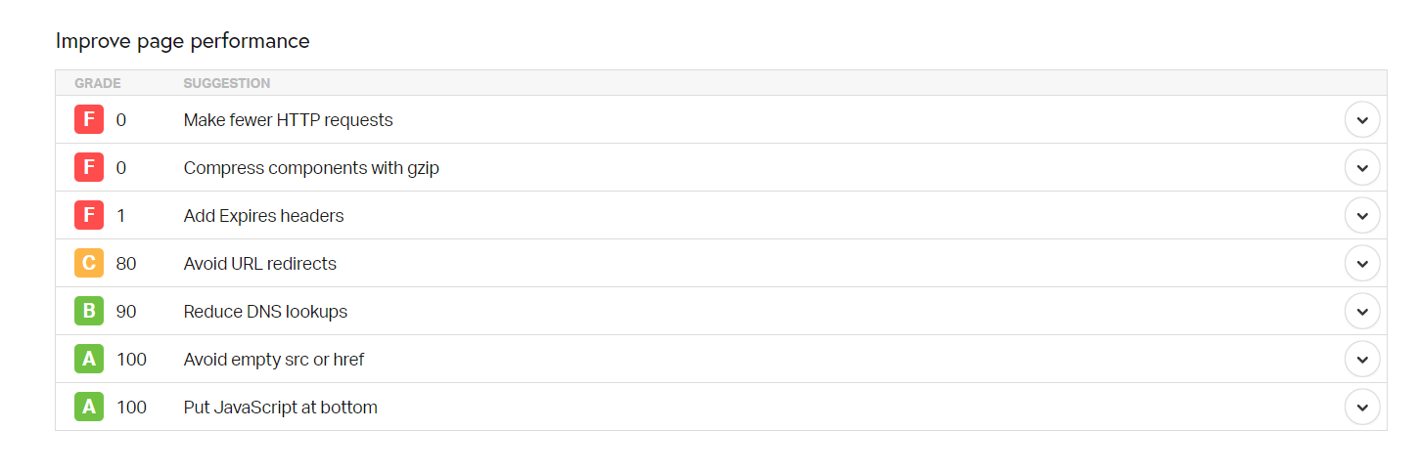Click the SUGGESTION column header
Screen dimensions: 1418x473
(x=226, y=83)
